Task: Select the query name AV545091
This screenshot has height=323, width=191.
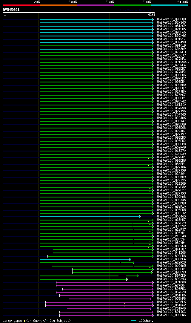Action: click(x=11, y=10)
